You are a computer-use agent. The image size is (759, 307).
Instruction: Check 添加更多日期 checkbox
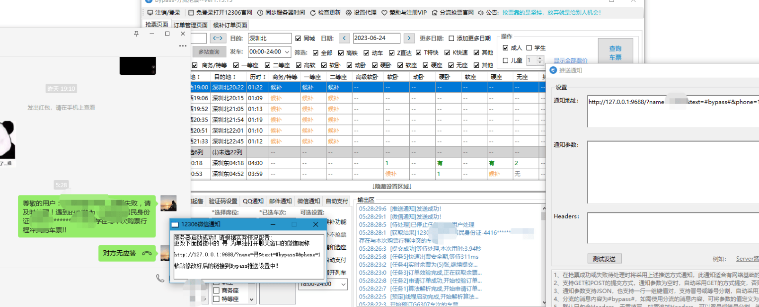(x=451, y=39)
